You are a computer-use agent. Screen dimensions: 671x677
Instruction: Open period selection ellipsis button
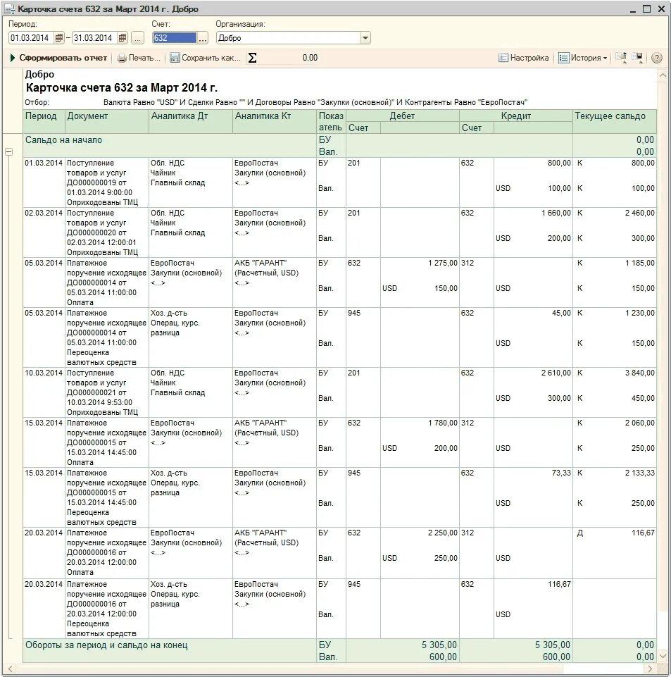137,38
